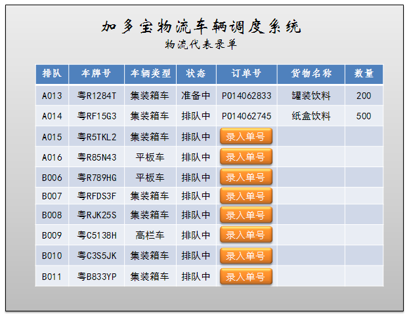Click order number P014062745
The height and width of the screenshot is (316, 409).
(246, 116)
